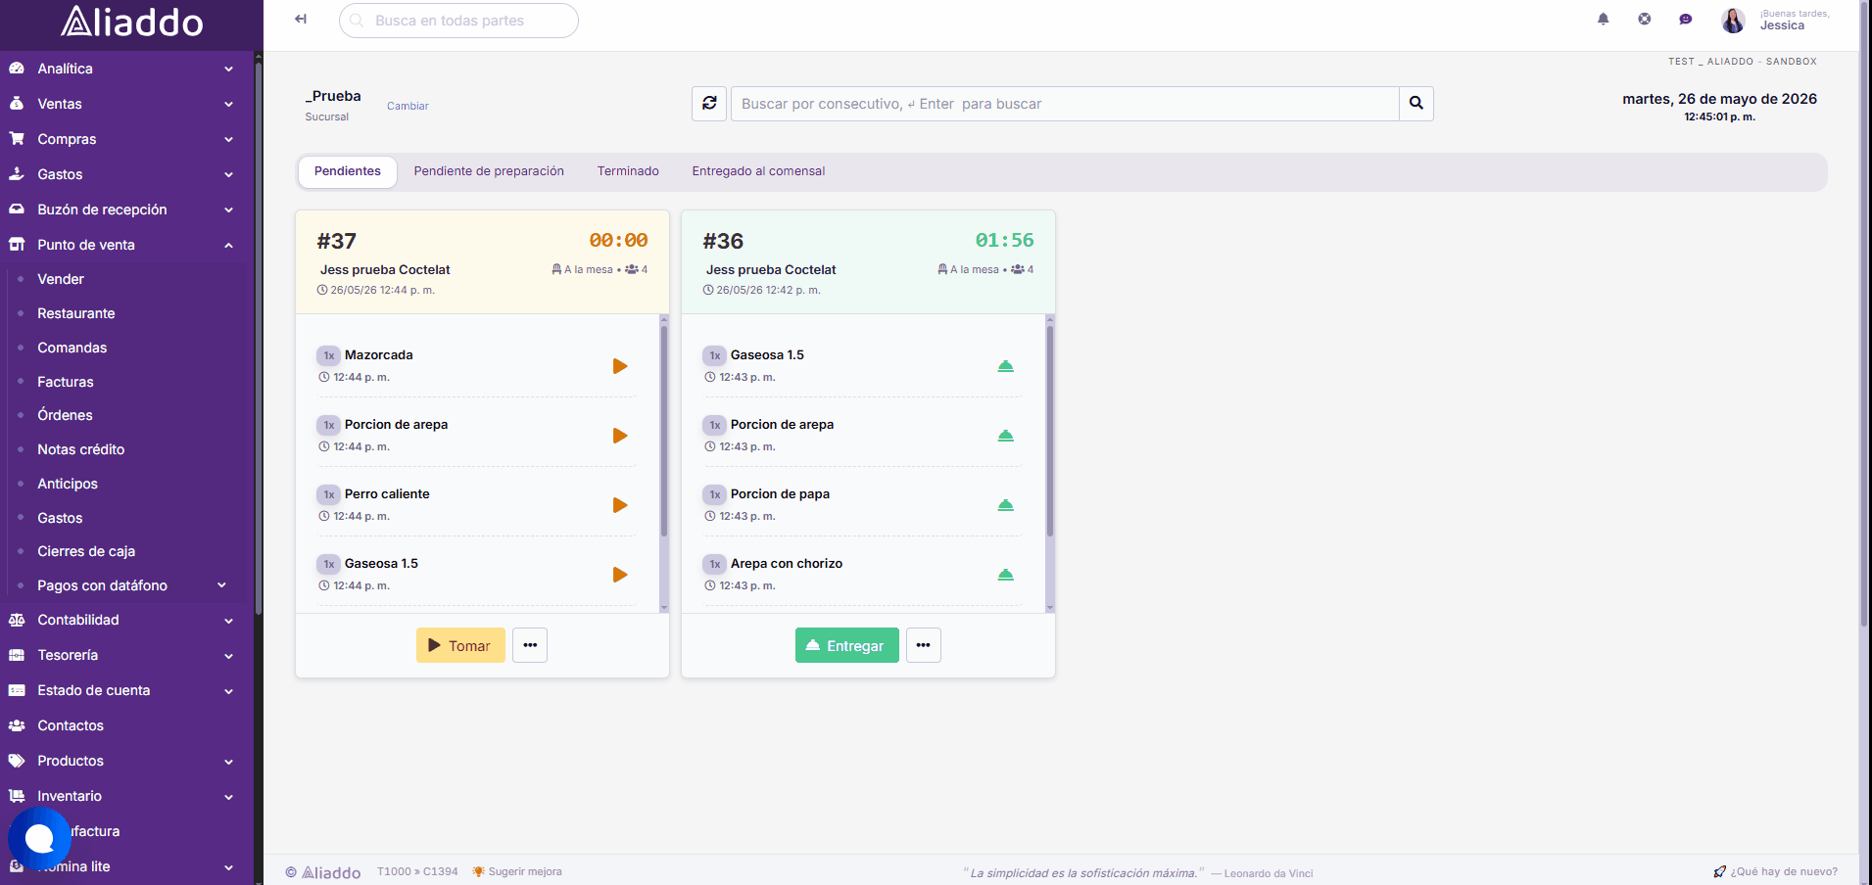1872x885 pixels.
Task: Open Restaurante in sidebar
Action: [x=76, y=313]
